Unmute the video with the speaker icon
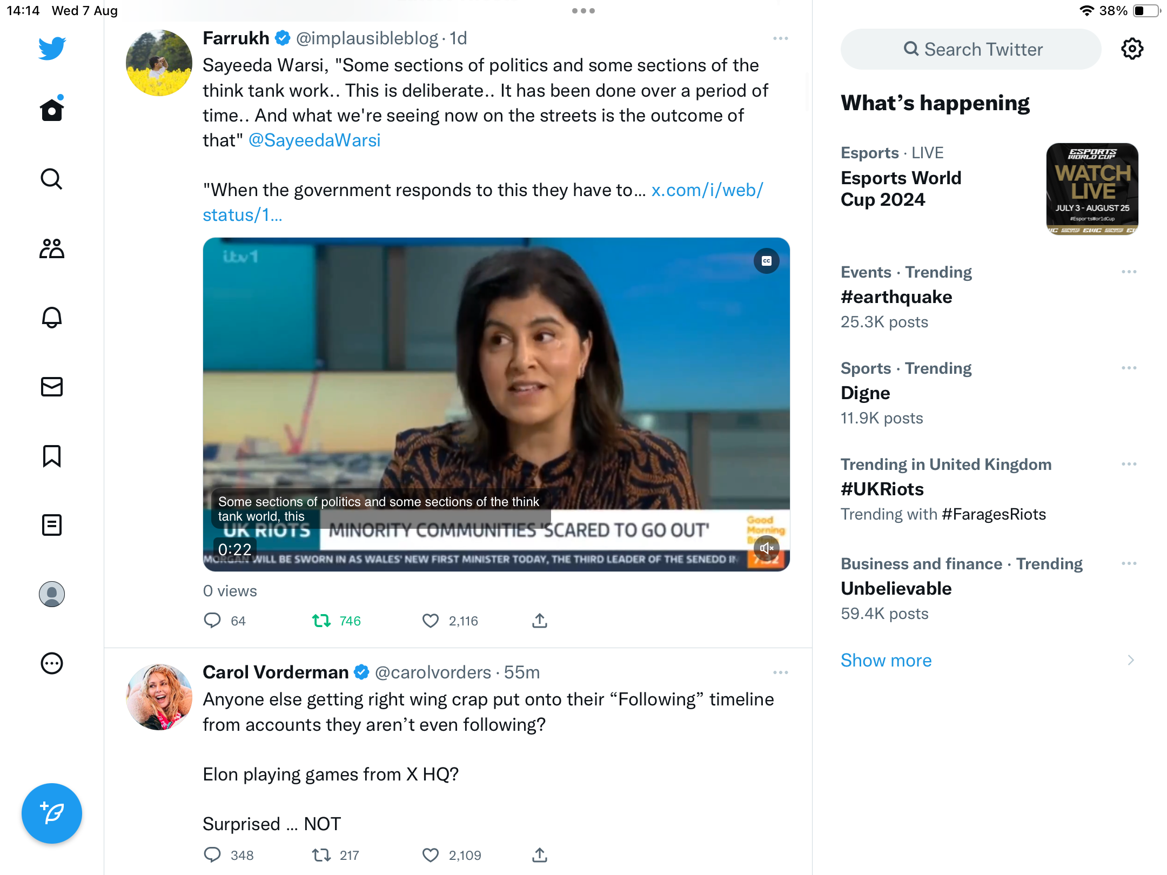Screen dimensions: 1167x875 coord(767,549)
